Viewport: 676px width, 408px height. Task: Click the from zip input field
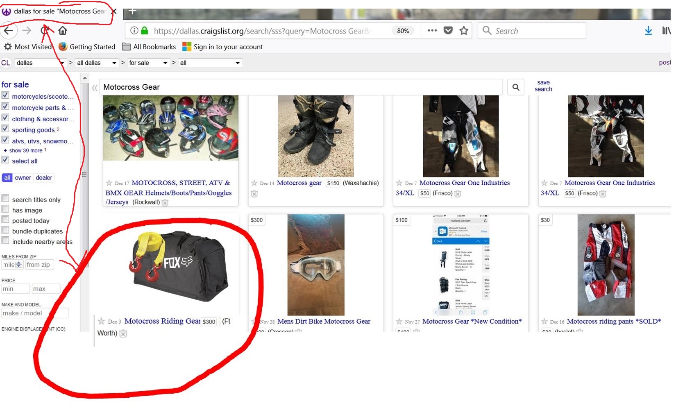39,265
